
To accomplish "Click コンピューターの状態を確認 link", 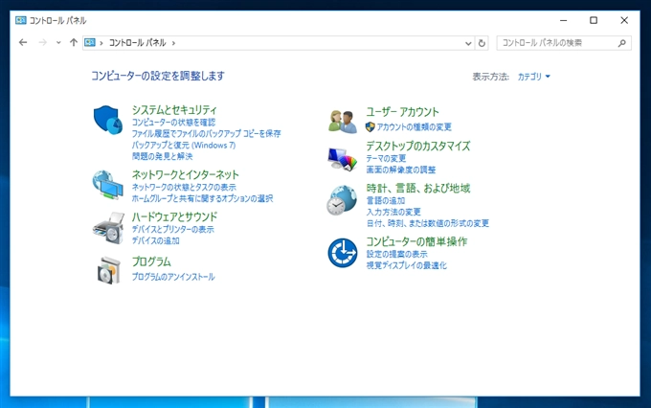I will tap(173, 123).
